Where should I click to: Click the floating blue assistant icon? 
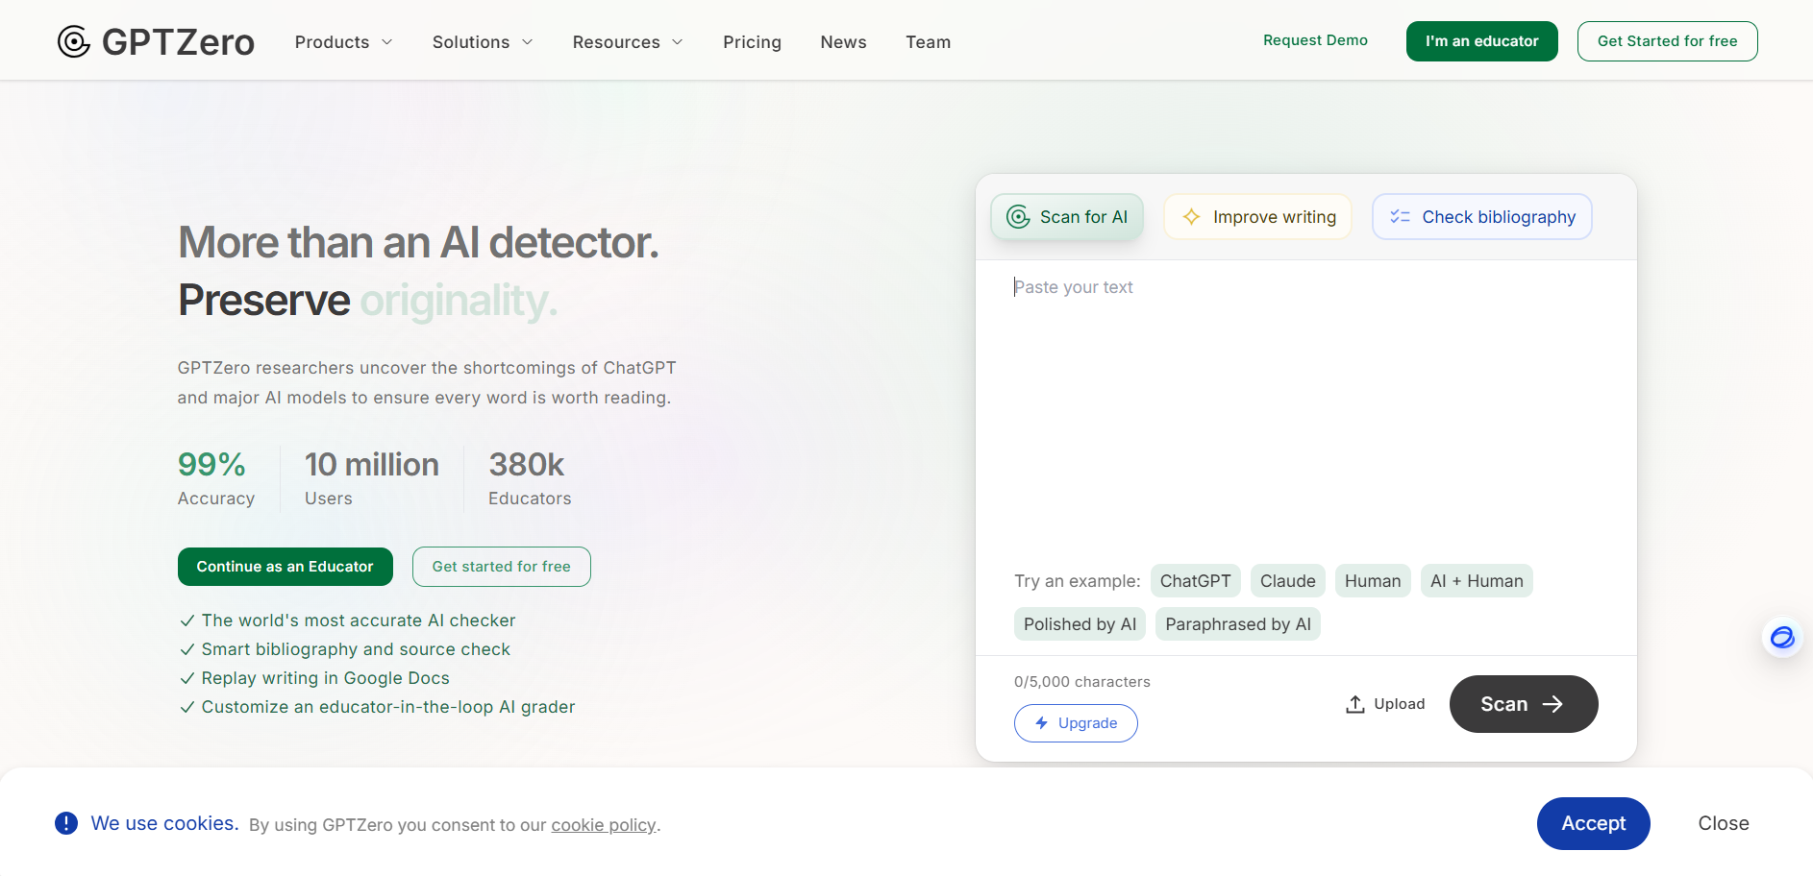click(1782, 637)
